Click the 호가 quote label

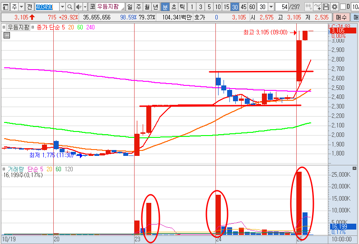200,17
